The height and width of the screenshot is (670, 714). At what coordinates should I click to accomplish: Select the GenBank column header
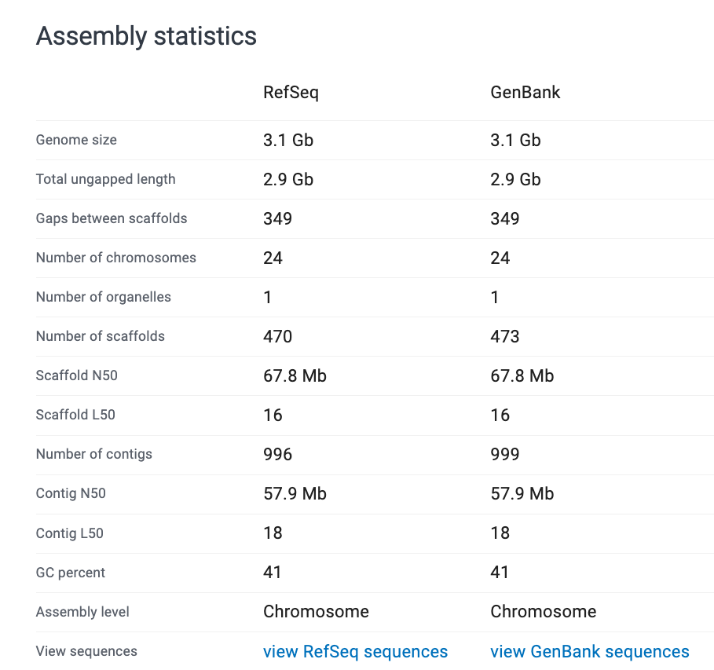click(525, 92)
